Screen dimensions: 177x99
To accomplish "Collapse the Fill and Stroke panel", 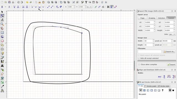I will pyautogui.click(x=172, y=82).
